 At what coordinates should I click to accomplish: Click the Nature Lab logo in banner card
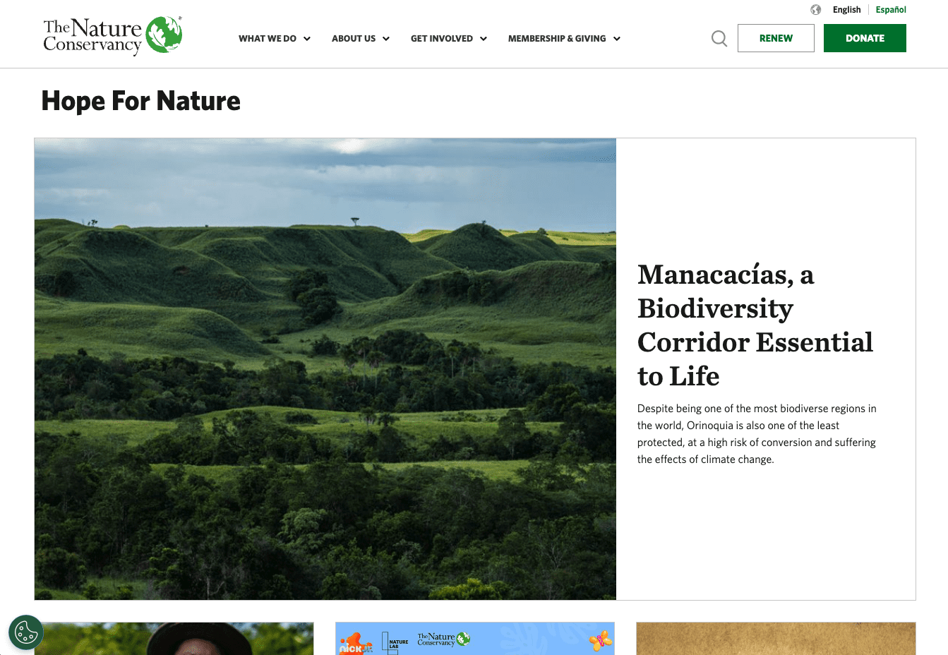(395, 642)
